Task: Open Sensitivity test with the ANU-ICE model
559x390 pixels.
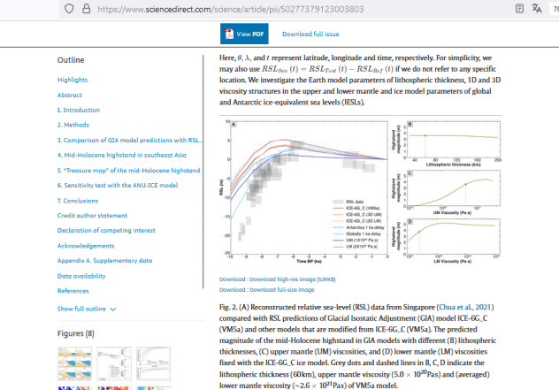Action: point(118,186)
